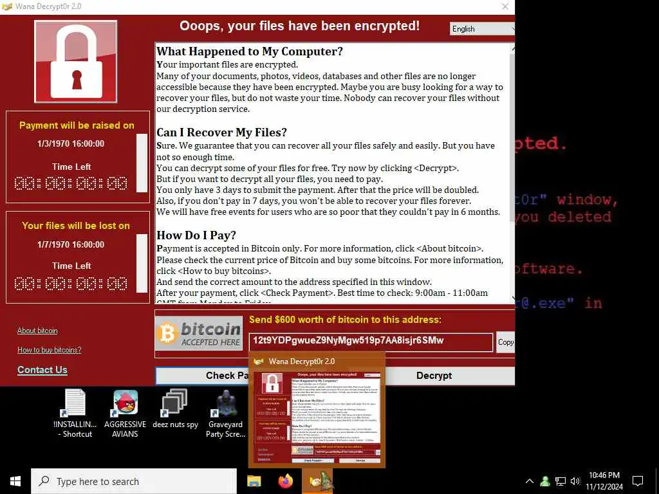Image resolution: width=659 pixels, height=494 pixels.
Task: Click down arrow of ransom note scrollbar
Action: (x=513, y=298)
